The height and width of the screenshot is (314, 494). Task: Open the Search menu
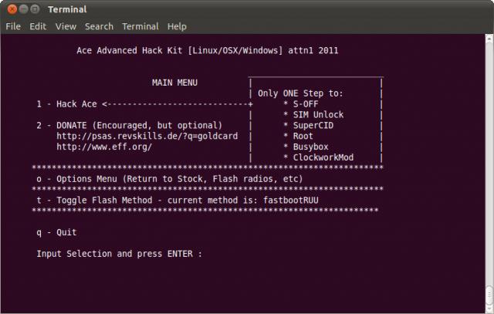click(99, 26)
